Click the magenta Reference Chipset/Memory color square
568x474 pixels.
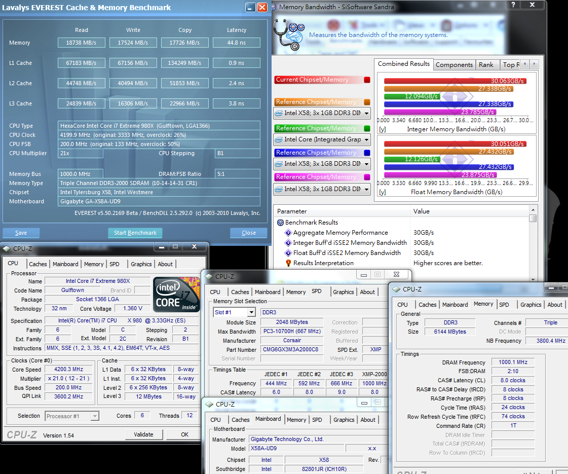coord(367,177)
